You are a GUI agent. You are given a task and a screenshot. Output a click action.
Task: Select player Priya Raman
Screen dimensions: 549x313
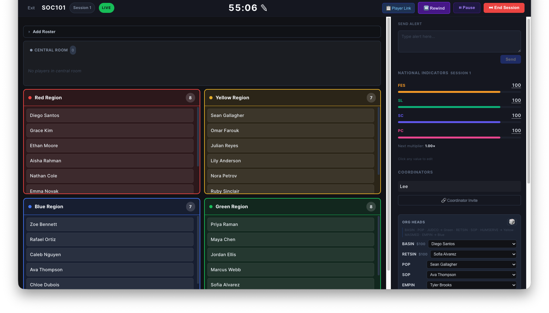coord(290,224)
